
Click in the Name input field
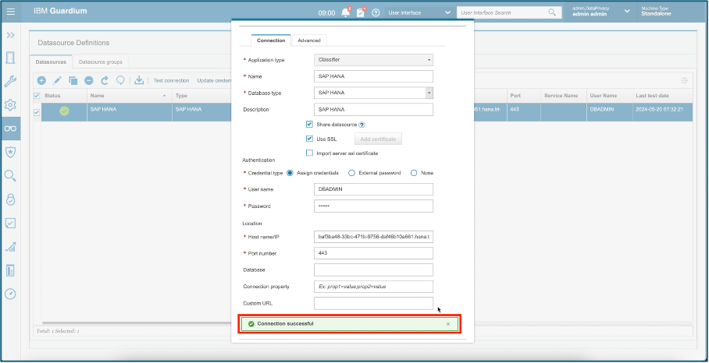[373, 76]
